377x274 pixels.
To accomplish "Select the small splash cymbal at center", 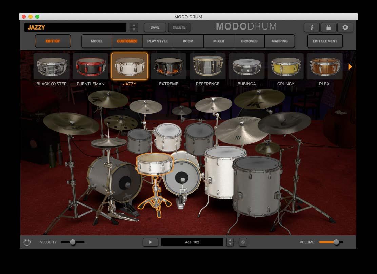I will 181,111.
